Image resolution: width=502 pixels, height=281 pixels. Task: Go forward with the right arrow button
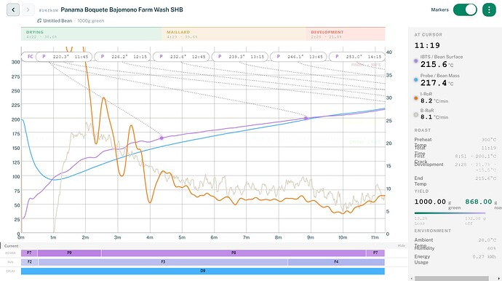pos(28,9)
